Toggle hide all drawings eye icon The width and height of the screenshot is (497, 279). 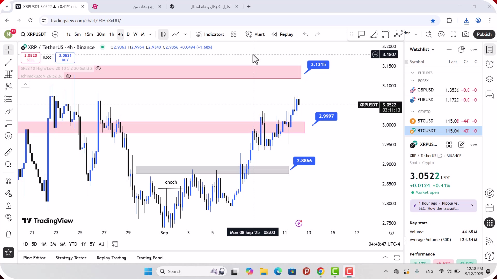(x=8, y=218)
